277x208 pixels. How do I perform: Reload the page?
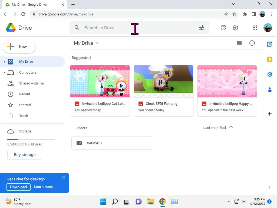[x=23, y=14]
